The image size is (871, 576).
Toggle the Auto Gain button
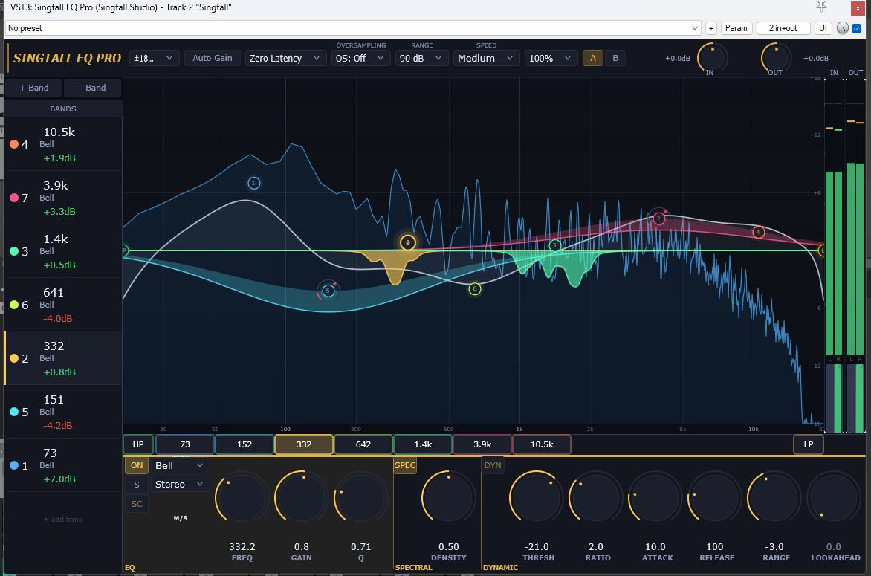[x=213, y=58]
